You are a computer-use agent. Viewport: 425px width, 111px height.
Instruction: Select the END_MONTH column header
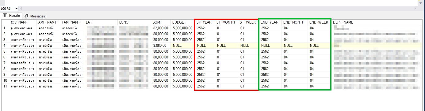tap(295, 22)
